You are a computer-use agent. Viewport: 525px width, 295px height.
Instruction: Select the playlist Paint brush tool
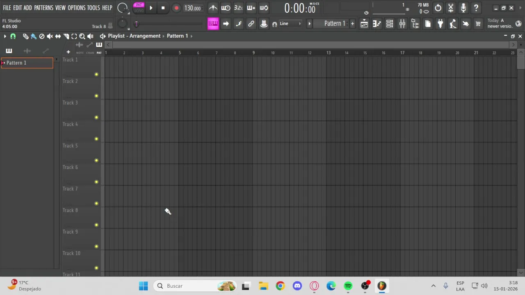pos(34,36)
